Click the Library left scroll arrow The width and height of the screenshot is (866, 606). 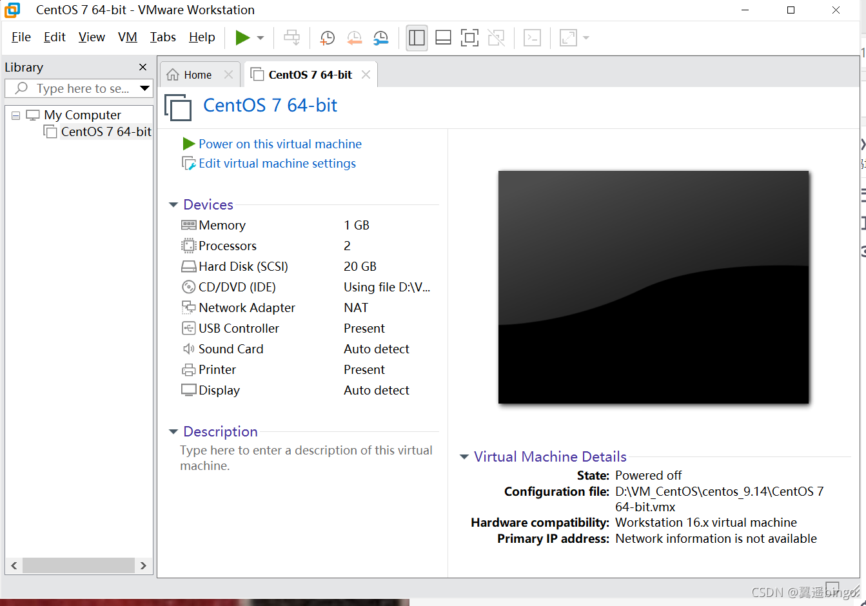(x=14, y=565)
